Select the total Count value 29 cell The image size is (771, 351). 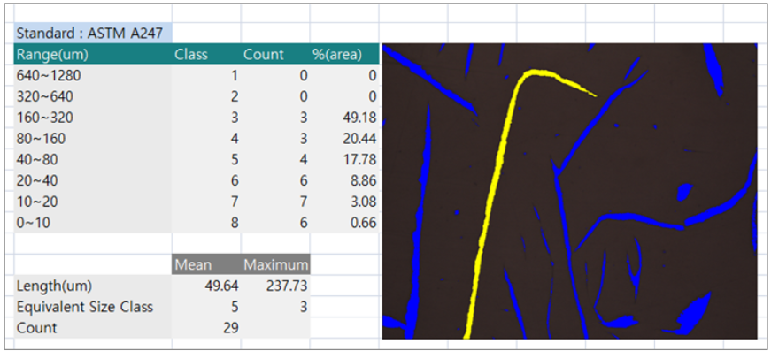206,327
